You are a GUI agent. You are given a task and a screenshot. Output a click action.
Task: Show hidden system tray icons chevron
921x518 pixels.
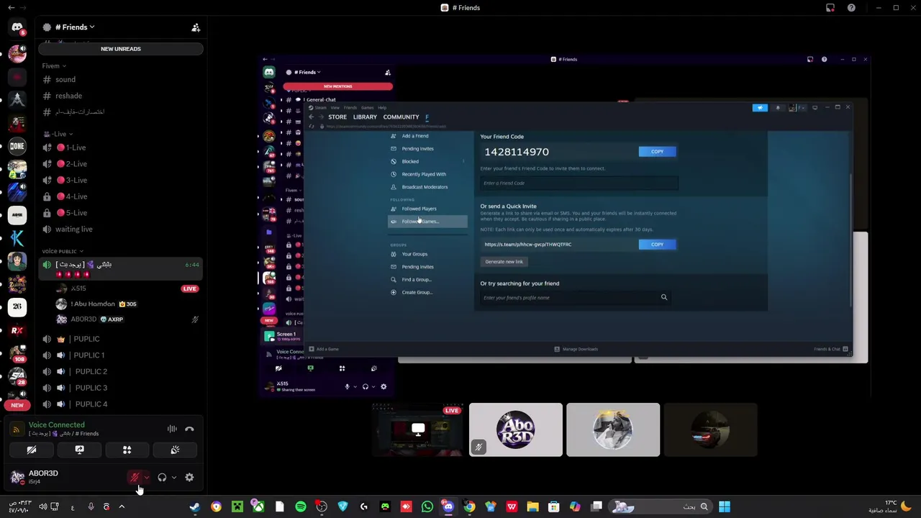click(122, 507)
